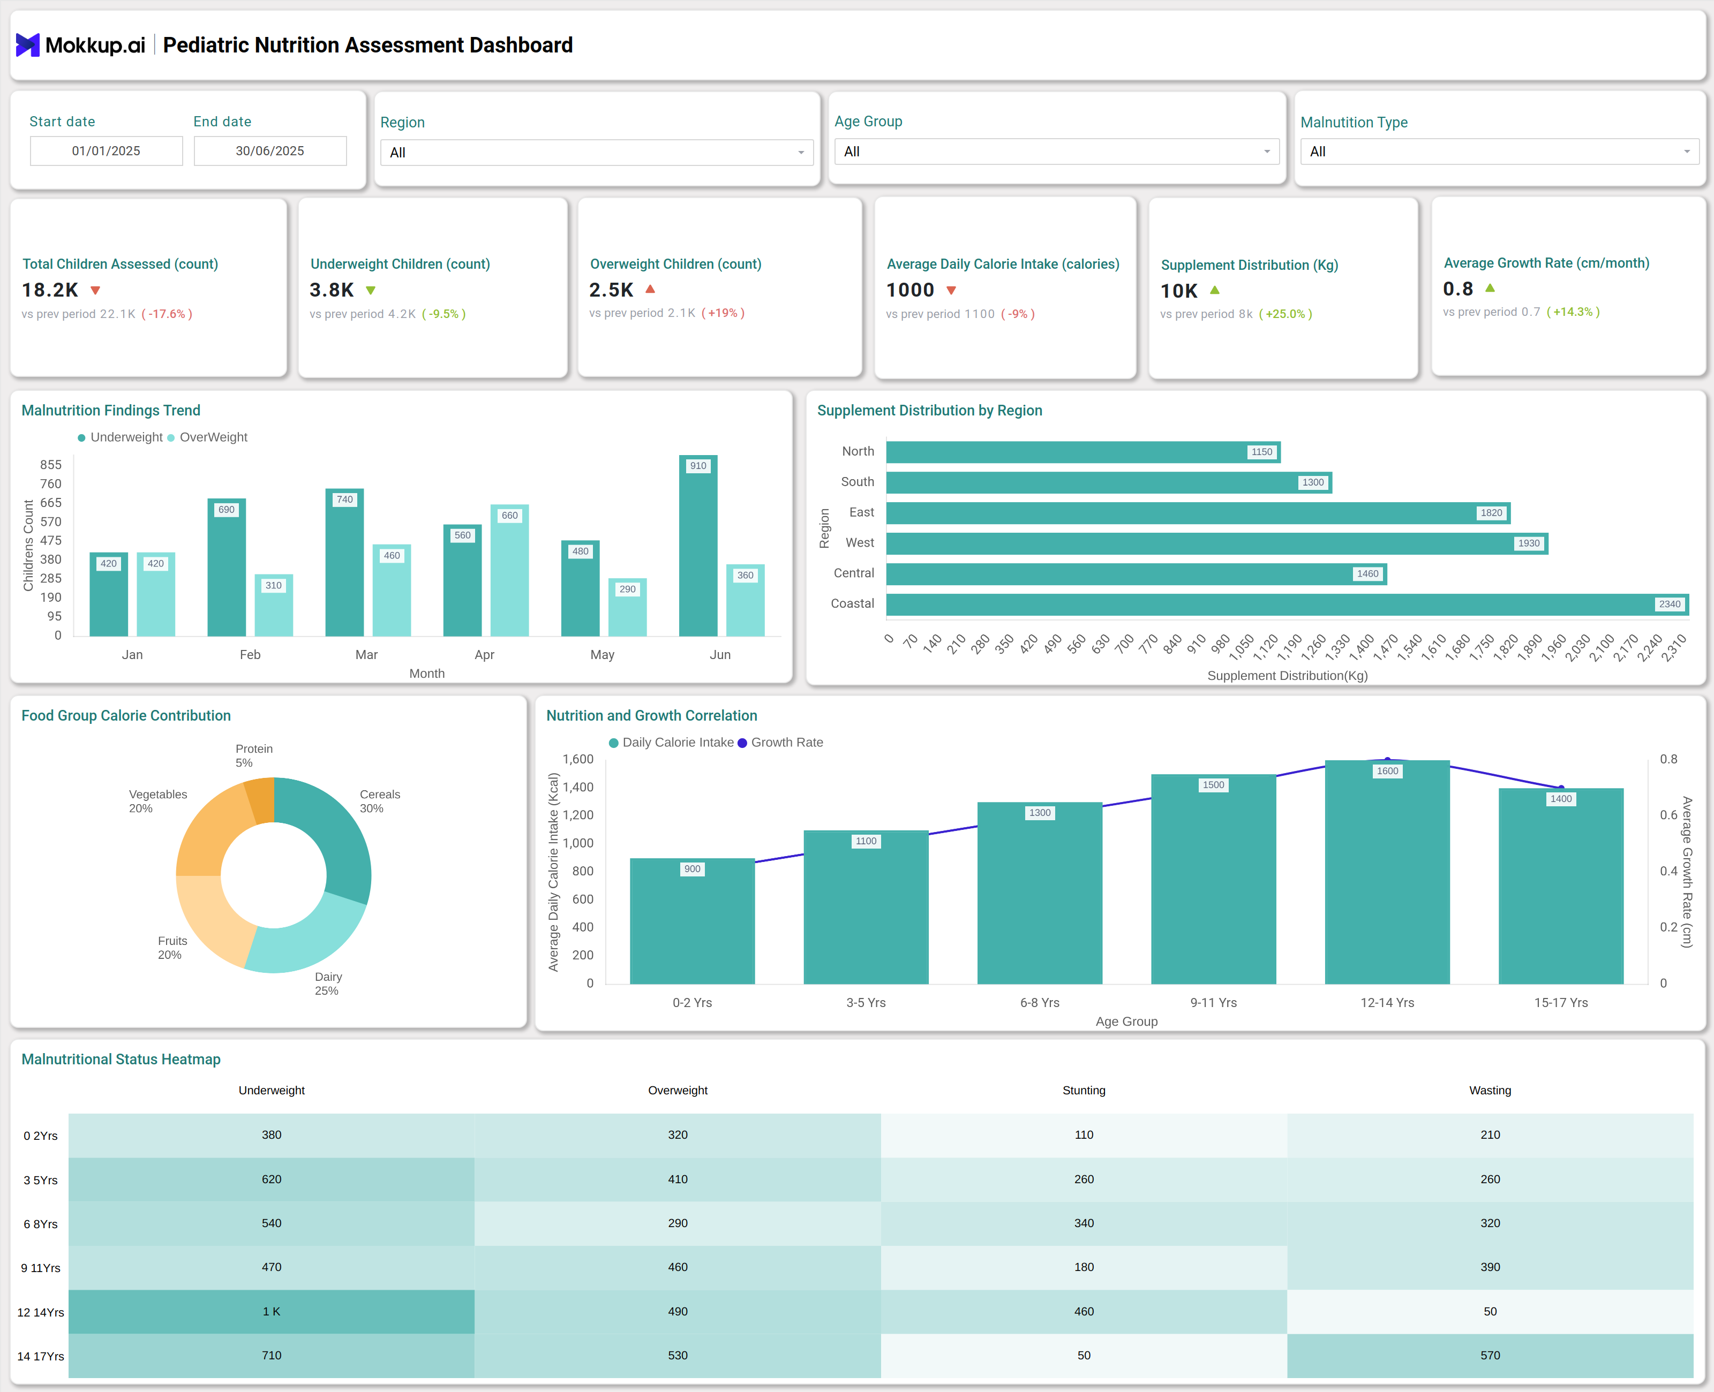This screenshot has height=1392, width=1714.
Task: Click the Overweight Children (count) card title
Action: point(675,264)
